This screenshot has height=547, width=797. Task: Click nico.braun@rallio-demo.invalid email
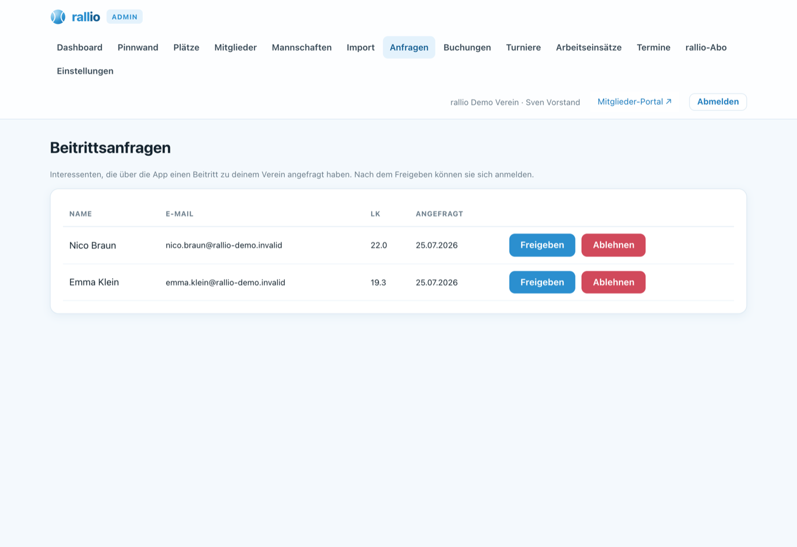[x=224, y=245]
